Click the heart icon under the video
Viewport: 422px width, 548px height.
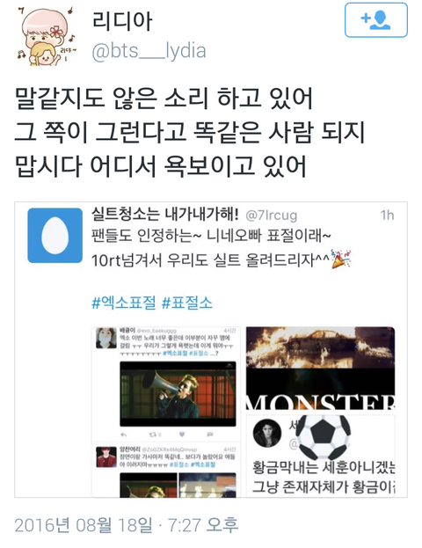tap(182, 435)
